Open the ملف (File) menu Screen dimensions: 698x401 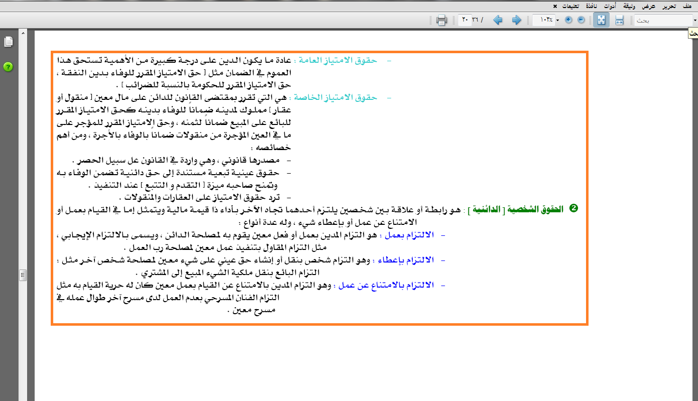click(x=686, y=6)
